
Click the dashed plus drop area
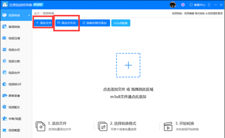point(128,65)
